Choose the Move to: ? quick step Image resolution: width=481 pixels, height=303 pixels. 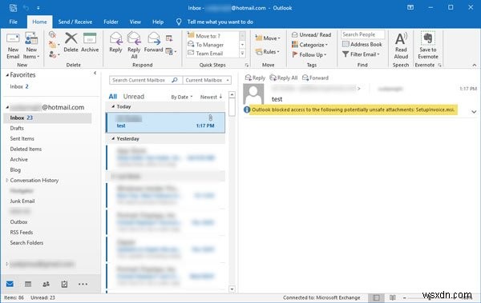[x=213, y=36]
